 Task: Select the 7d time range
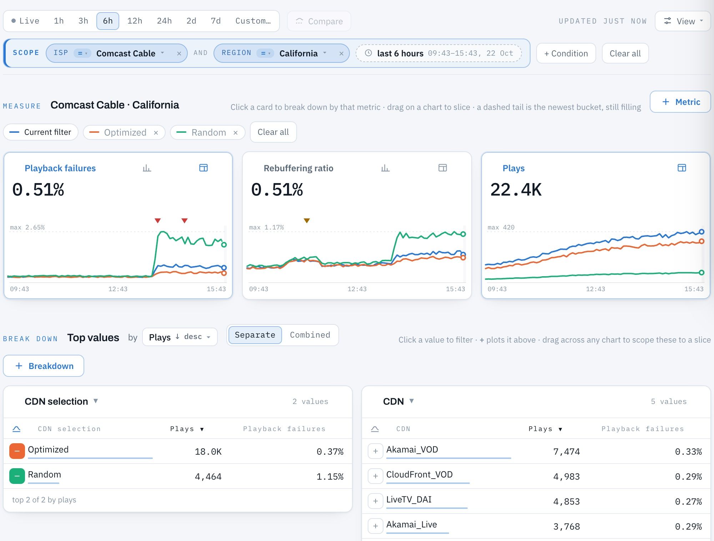[x=216, y=21]
